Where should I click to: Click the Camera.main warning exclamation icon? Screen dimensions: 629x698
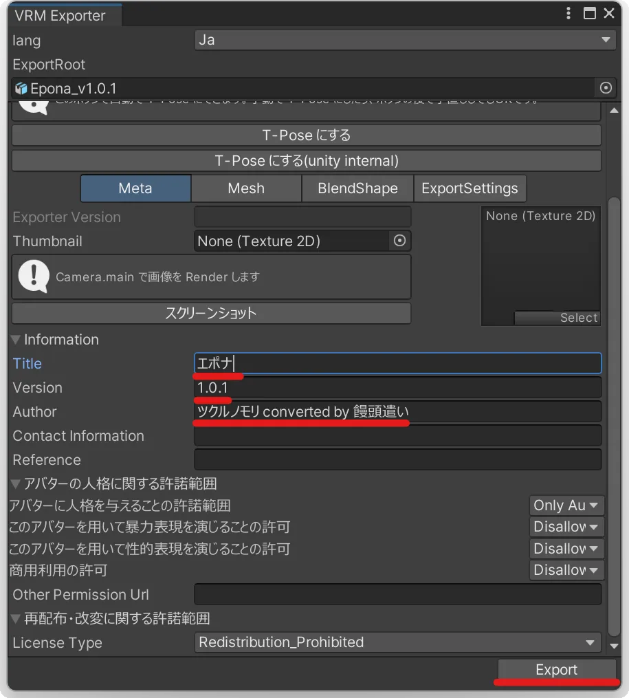coord(34,276)
